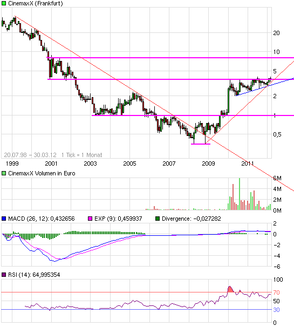Click the 2001 x-axis label
The width and height of the screenshot is (294, 327).
point(51,163)
